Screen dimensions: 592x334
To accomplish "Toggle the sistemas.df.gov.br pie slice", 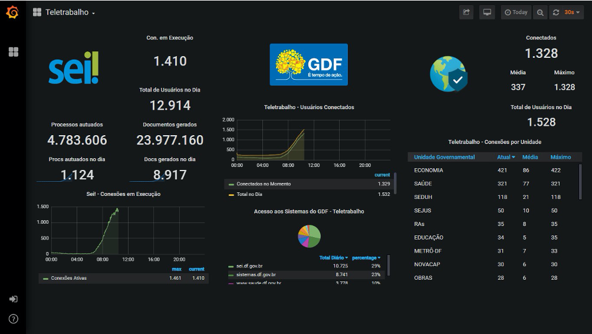I will tap(256, 274).
